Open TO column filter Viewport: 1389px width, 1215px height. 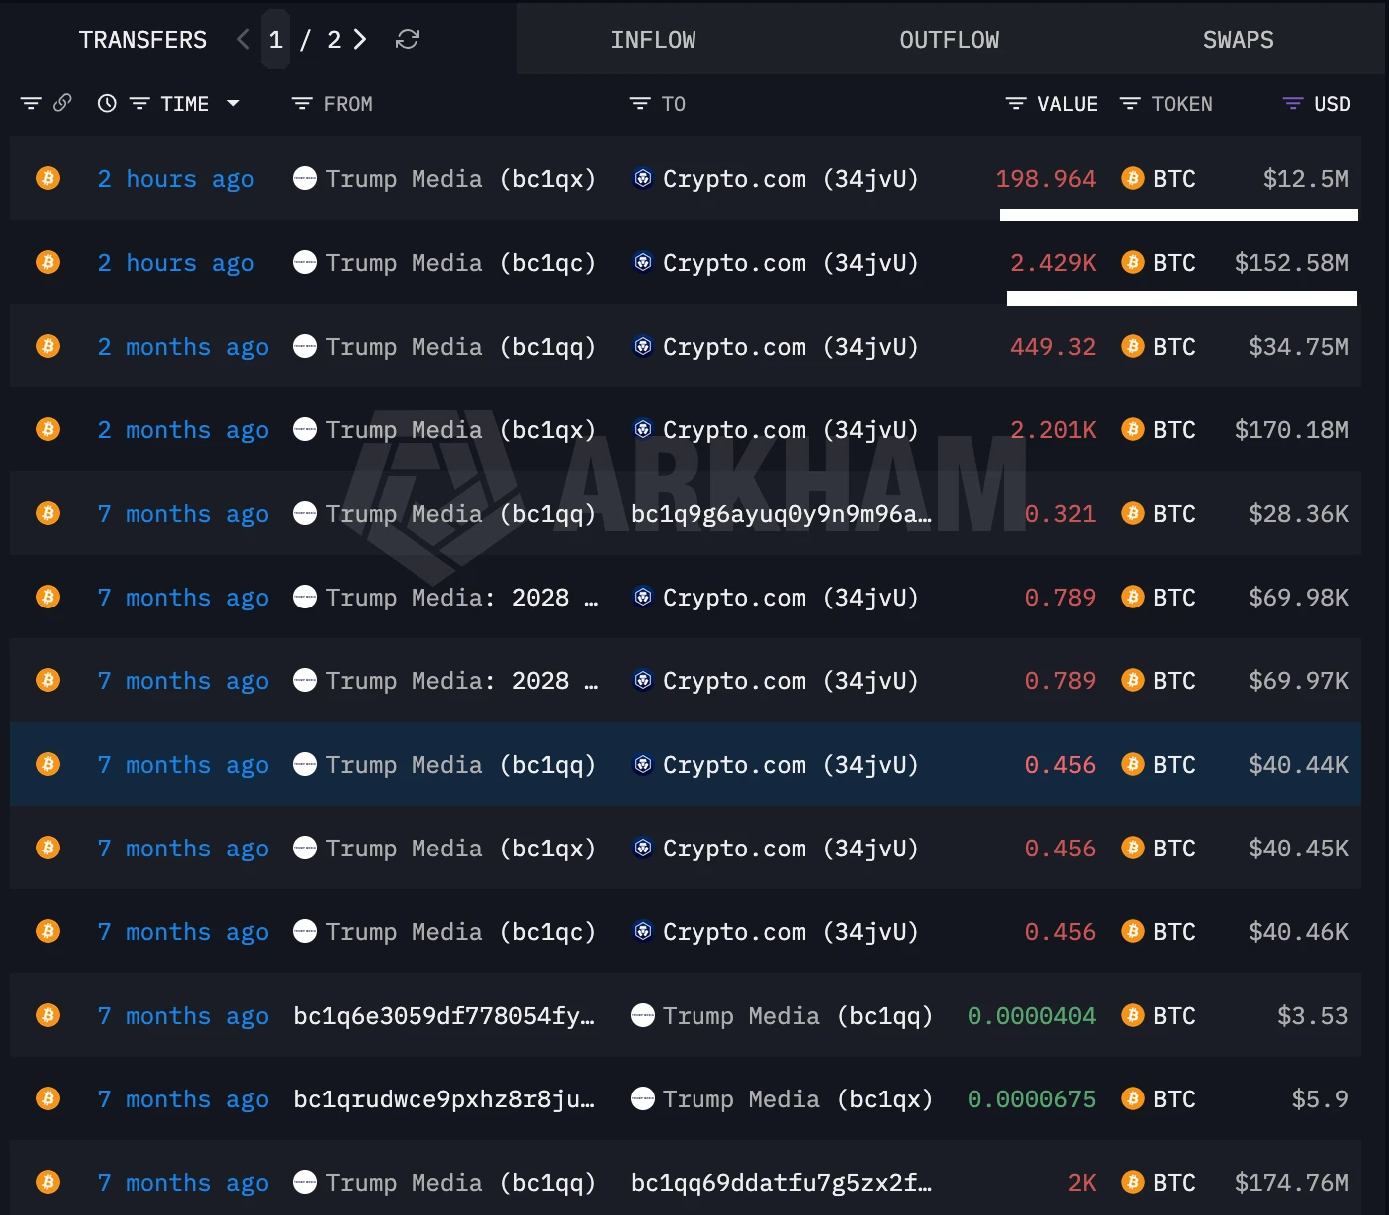pos(639,103)
